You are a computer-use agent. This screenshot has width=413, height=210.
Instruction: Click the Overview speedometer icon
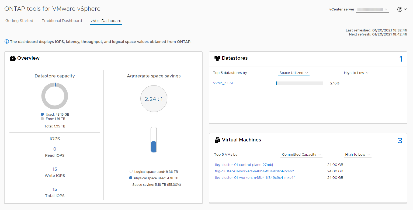[x=13, y=58]
